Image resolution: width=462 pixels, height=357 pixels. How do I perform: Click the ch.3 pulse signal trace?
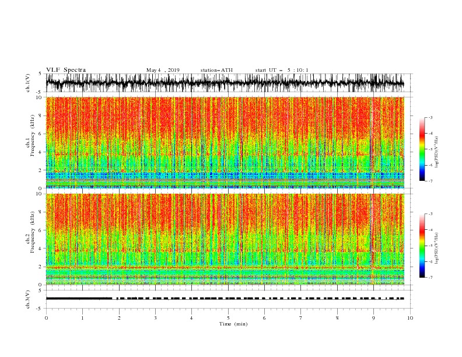(x=225, y=299)
